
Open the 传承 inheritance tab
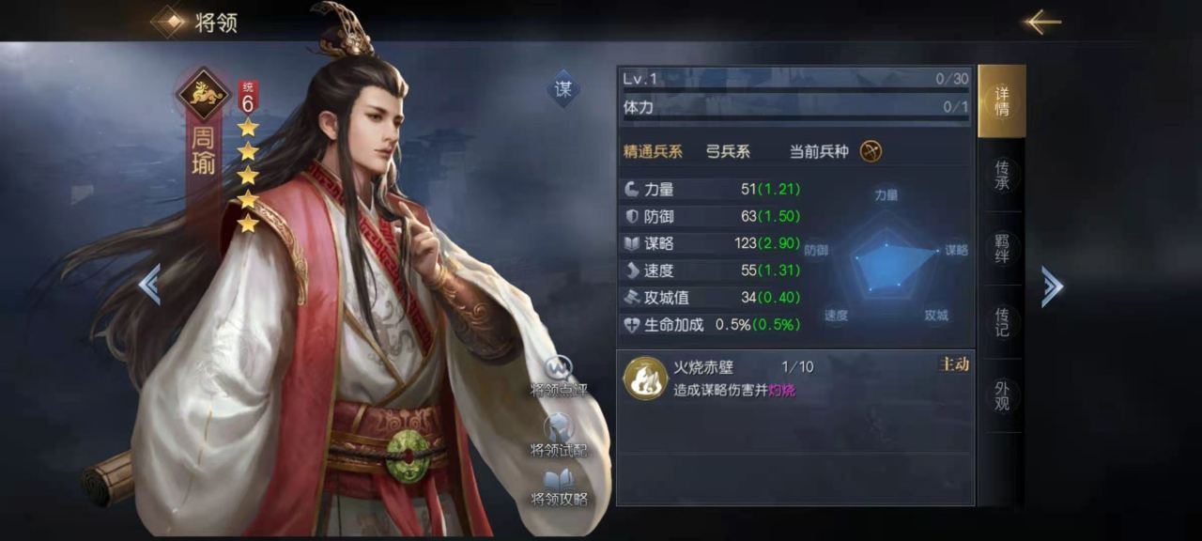click(x=1001, y=176)
